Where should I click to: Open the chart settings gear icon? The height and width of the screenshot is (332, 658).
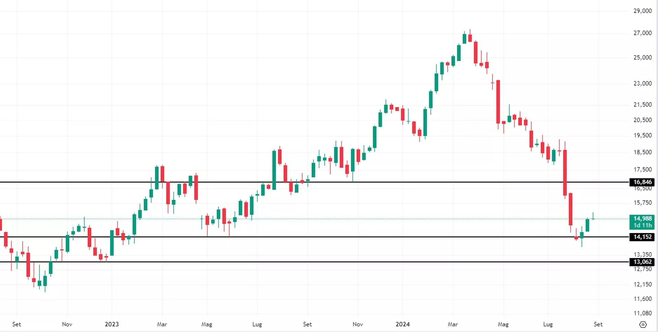(x=643, y=324)
